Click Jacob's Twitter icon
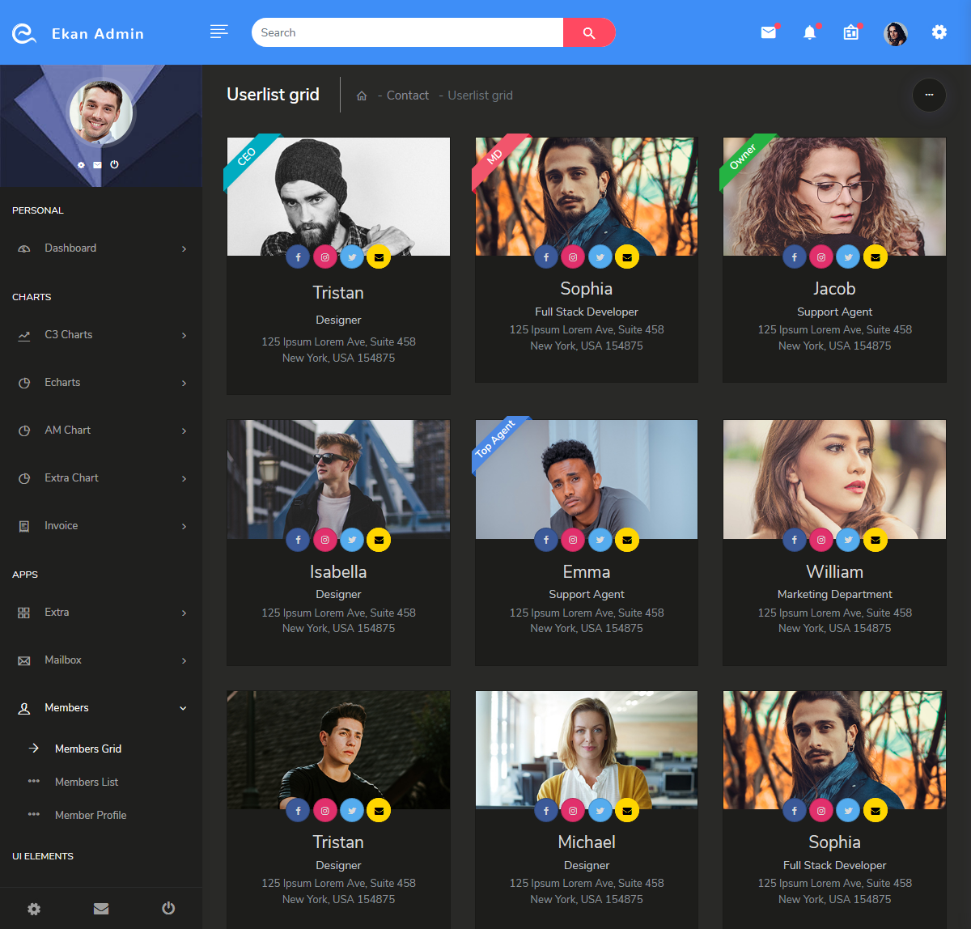The width and height of the screenshot is (971, 929). point(848,257)
